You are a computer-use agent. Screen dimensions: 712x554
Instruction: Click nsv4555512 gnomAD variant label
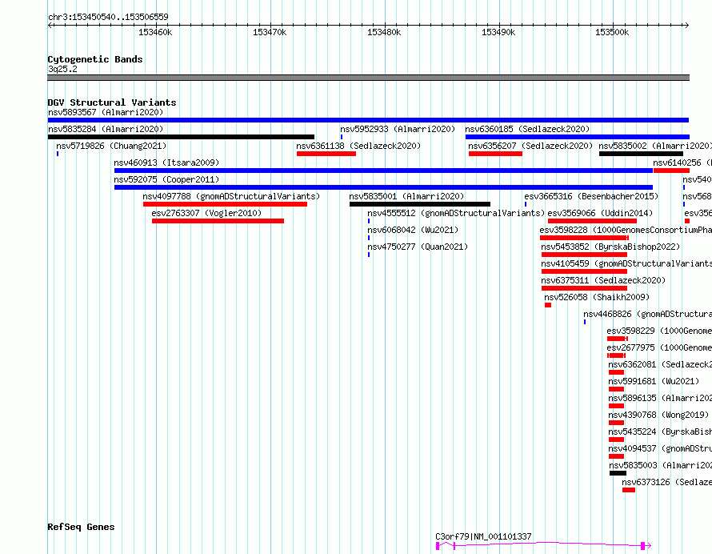pos(456,213)
